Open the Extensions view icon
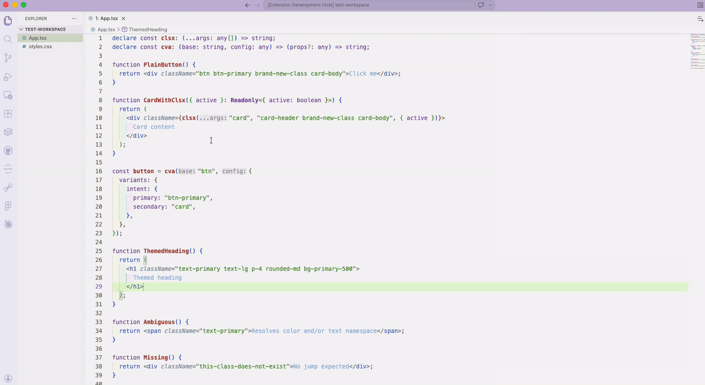 [8, 113]
